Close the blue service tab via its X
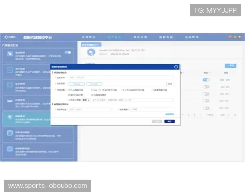Viewport: 245px width, 196px height. pos(98,45)
